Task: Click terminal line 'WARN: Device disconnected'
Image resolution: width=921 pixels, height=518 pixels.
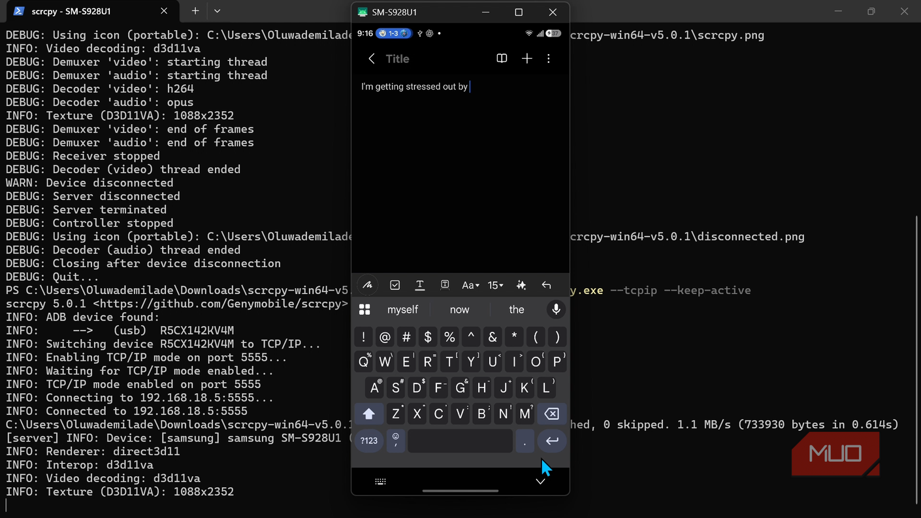Action: 89,183
